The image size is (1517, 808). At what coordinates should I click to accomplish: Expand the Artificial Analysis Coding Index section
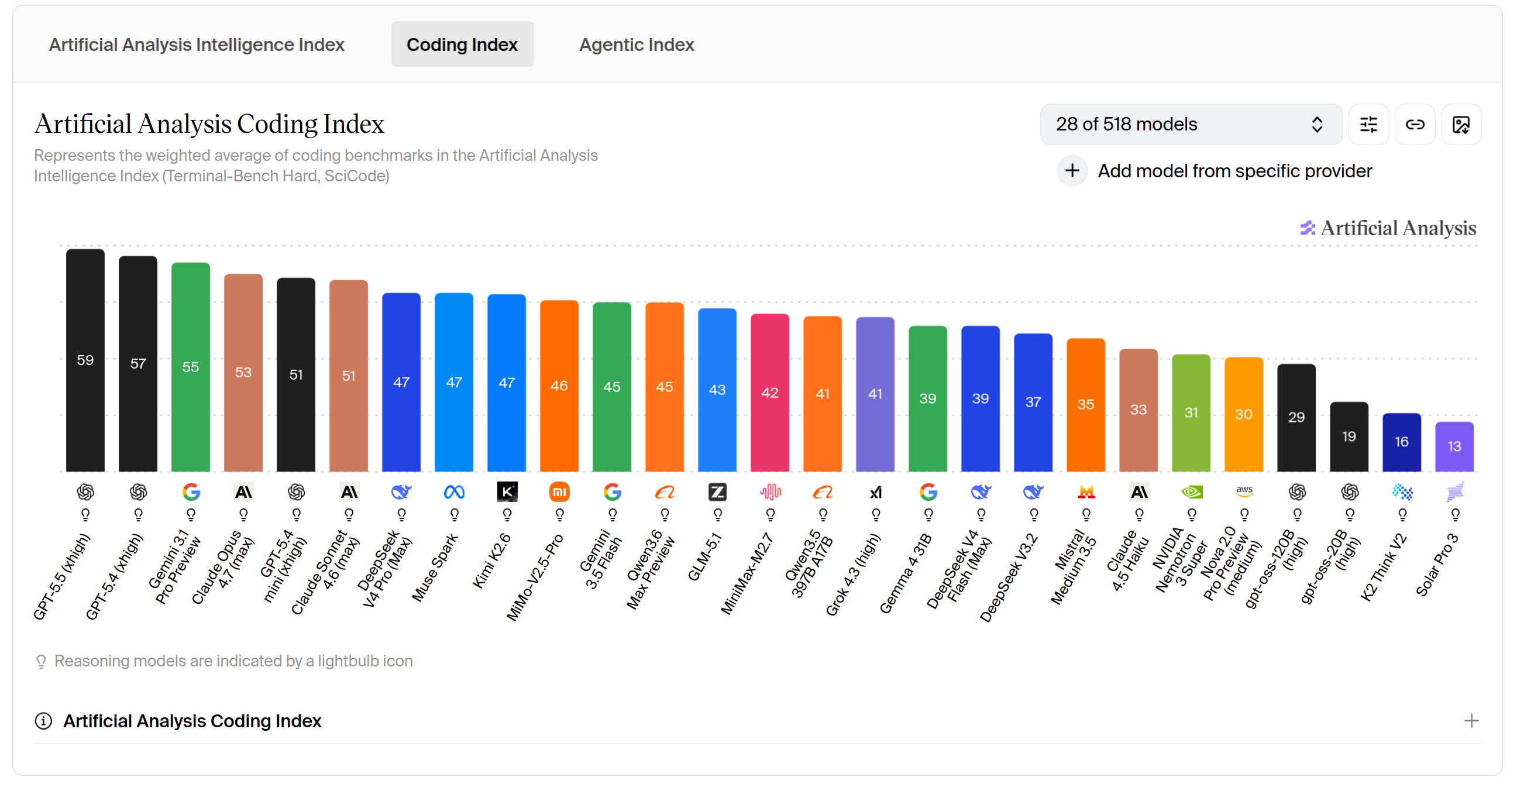tap(1471, 720)
